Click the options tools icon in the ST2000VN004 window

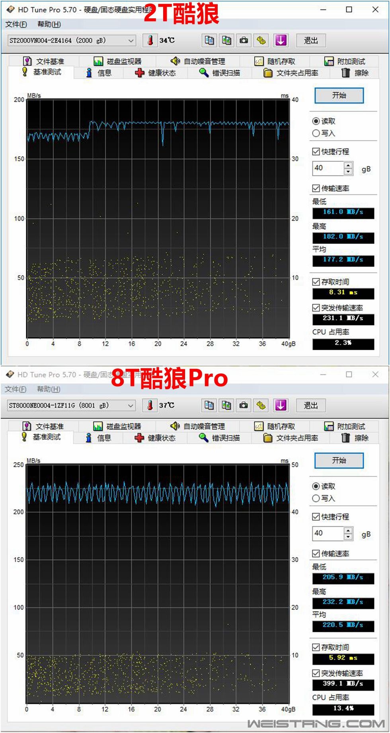[261, 40]
